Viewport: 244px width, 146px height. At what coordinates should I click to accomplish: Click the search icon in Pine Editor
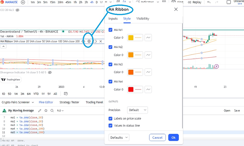pos(52,110)
